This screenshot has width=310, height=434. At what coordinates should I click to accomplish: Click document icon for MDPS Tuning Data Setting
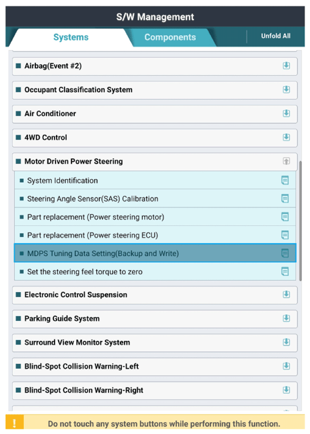click(x=285, y=253)
